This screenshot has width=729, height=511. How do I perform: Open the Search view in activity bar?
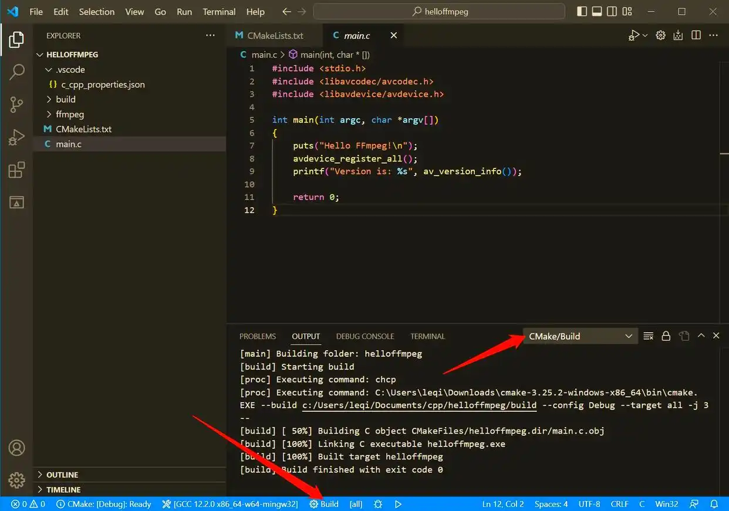coord(16,72)
